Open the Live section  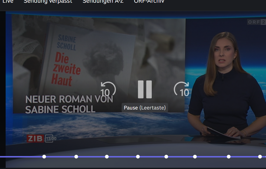[x=7, y=2]
